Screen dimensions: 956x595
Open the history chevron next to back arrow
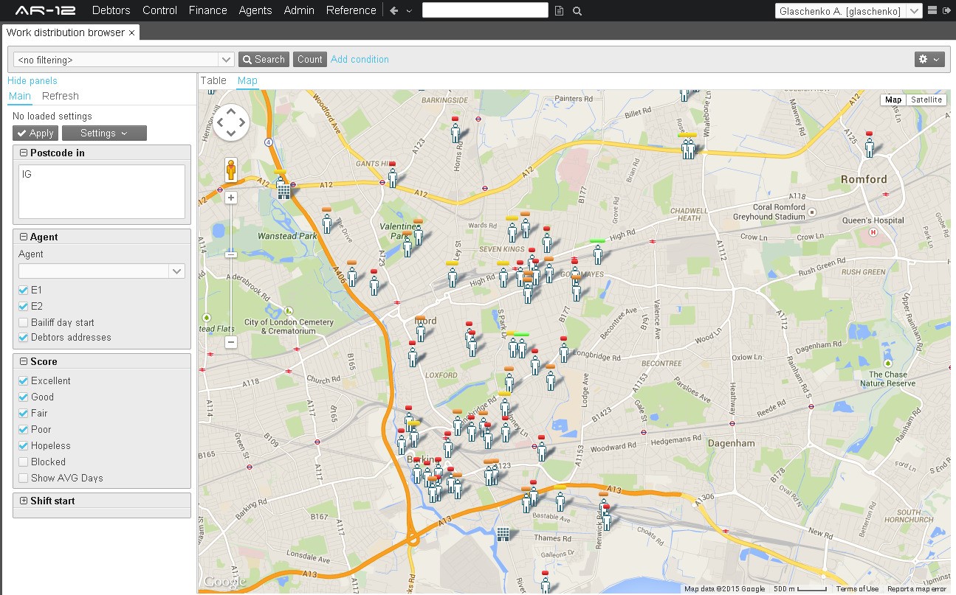(x=409, y=11)
